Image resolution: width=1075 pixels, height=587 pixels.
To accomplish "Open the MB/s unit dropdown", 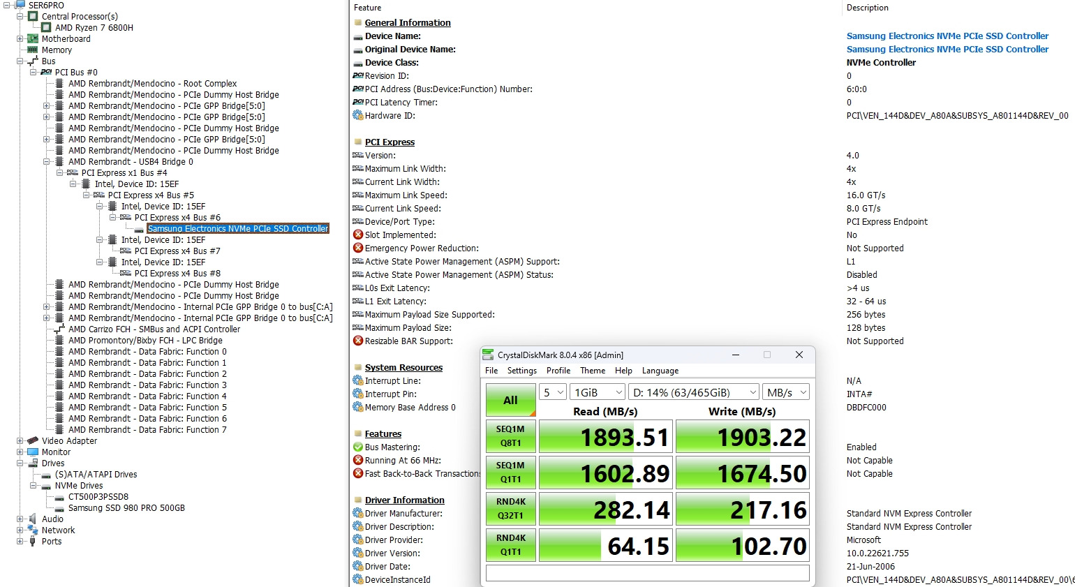I will (x=785, y=392).
